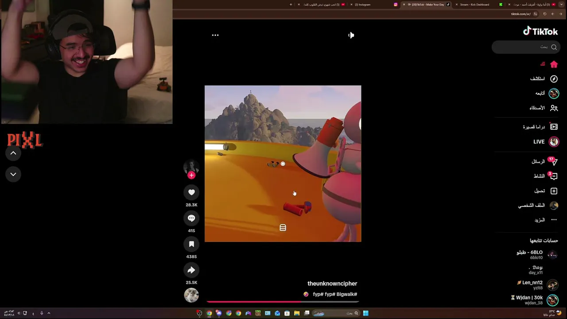Seek on the video progress bar
Screen dimensions: 567x319
click(283, 302)
